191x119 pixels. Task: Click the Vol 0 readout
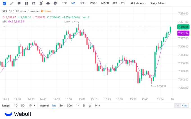tap(86, 17)
